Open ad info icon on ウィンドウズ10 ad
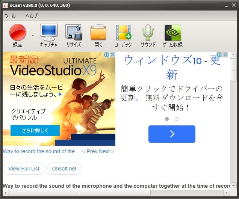 [x=219, y=54]
